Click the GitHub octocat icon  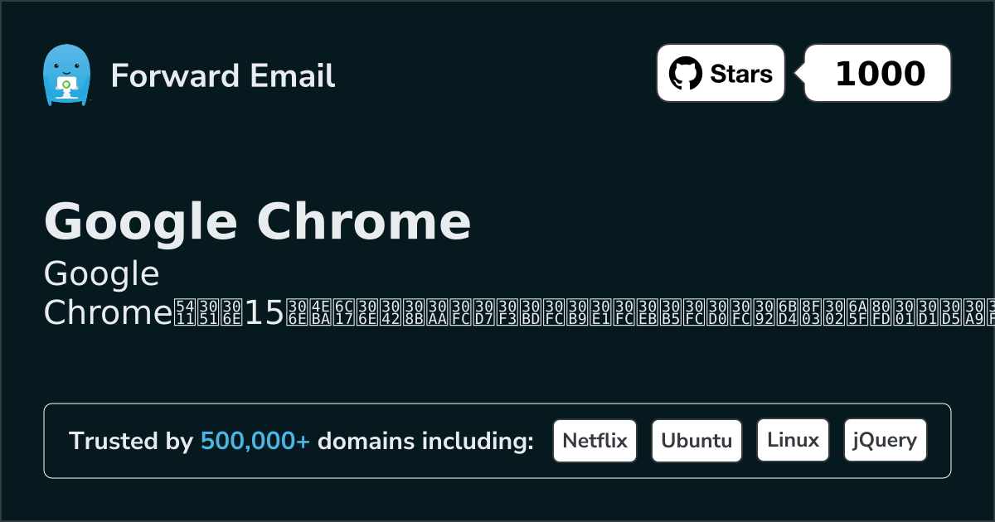(686, 74)
